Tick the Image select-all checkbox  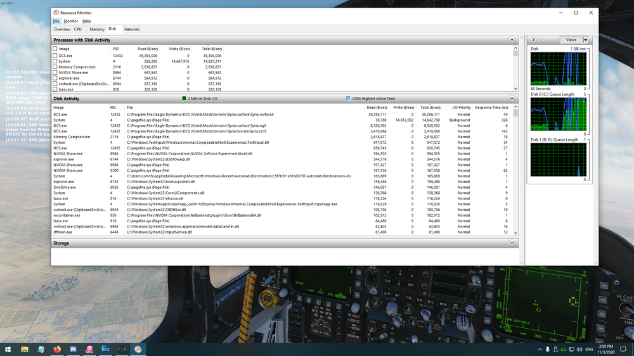click(x=55, y=49)
